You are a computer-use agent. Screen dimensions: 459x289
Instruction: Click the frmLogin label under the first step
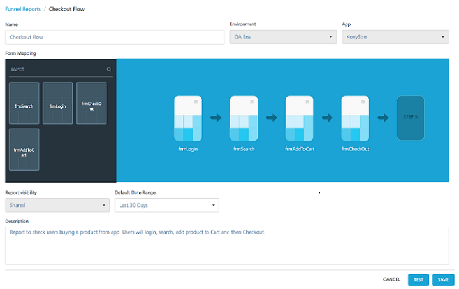point(188,149)
